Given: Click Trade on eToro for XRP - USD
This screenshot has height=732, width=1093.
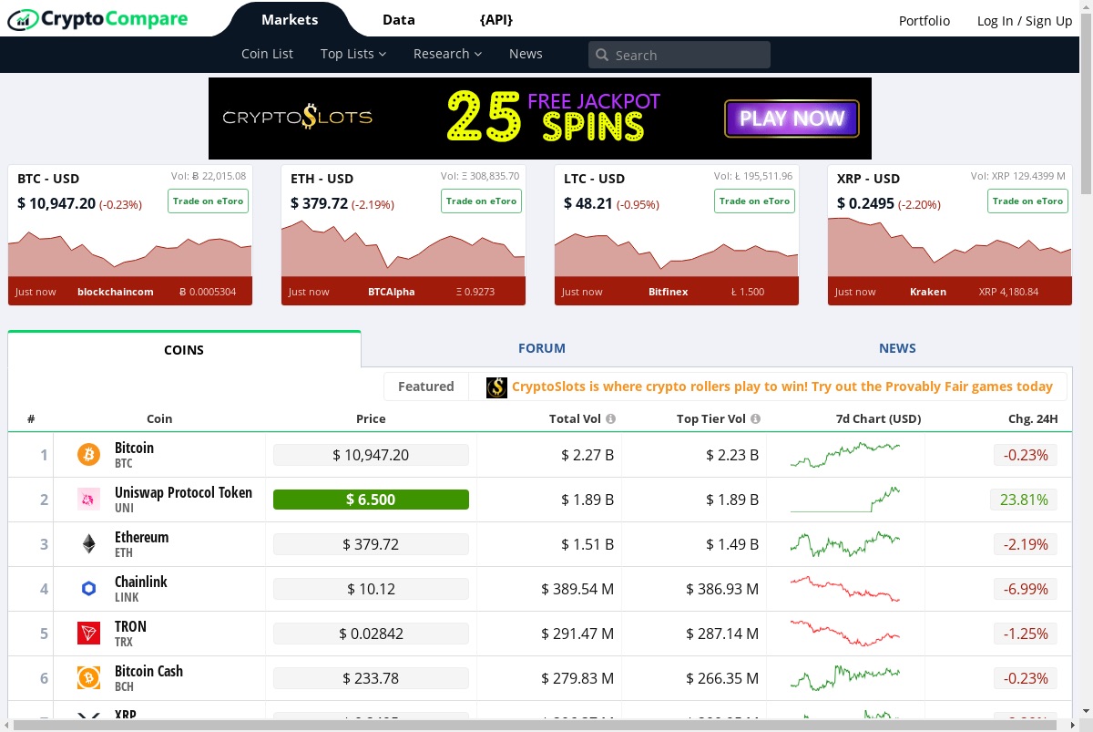Looking at the screenshot, I should point(1027,201).
